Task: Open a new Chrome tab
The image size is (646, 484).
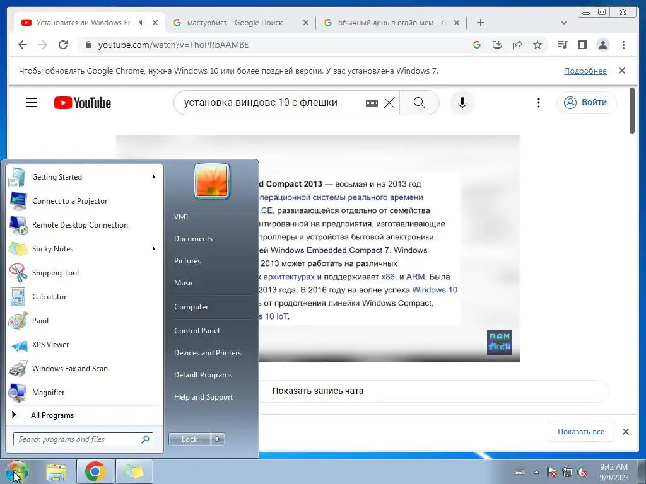Action: [x=480, y=23]
